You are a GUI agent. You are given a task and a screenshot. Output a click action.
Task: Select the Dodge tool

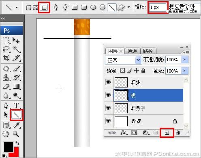click(16, 95)
